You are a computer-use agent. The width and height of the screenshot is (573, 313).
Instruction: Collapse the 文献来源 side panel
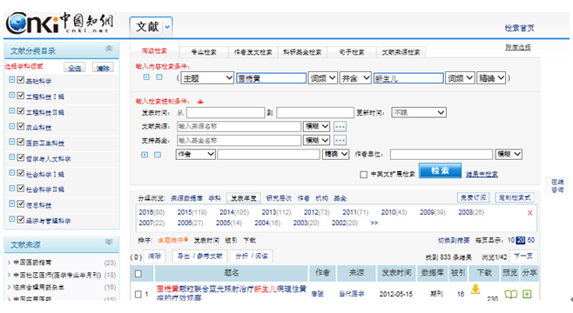tap(109, 243)
